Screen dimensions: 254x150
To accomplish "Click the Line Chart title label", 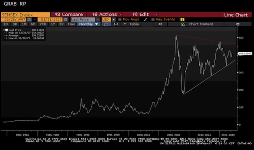I will coord(236,15).
